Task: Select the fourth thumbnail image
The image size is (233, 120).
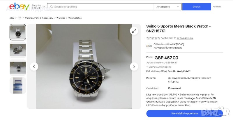Action: [18, 85]
